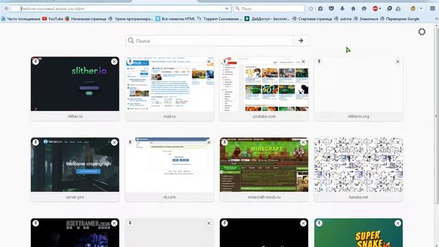Image resolution: width=439 pixels, height=247 pixels.
Task: Remove the minecraft-mods.ru tile
Action: (303, 142)
